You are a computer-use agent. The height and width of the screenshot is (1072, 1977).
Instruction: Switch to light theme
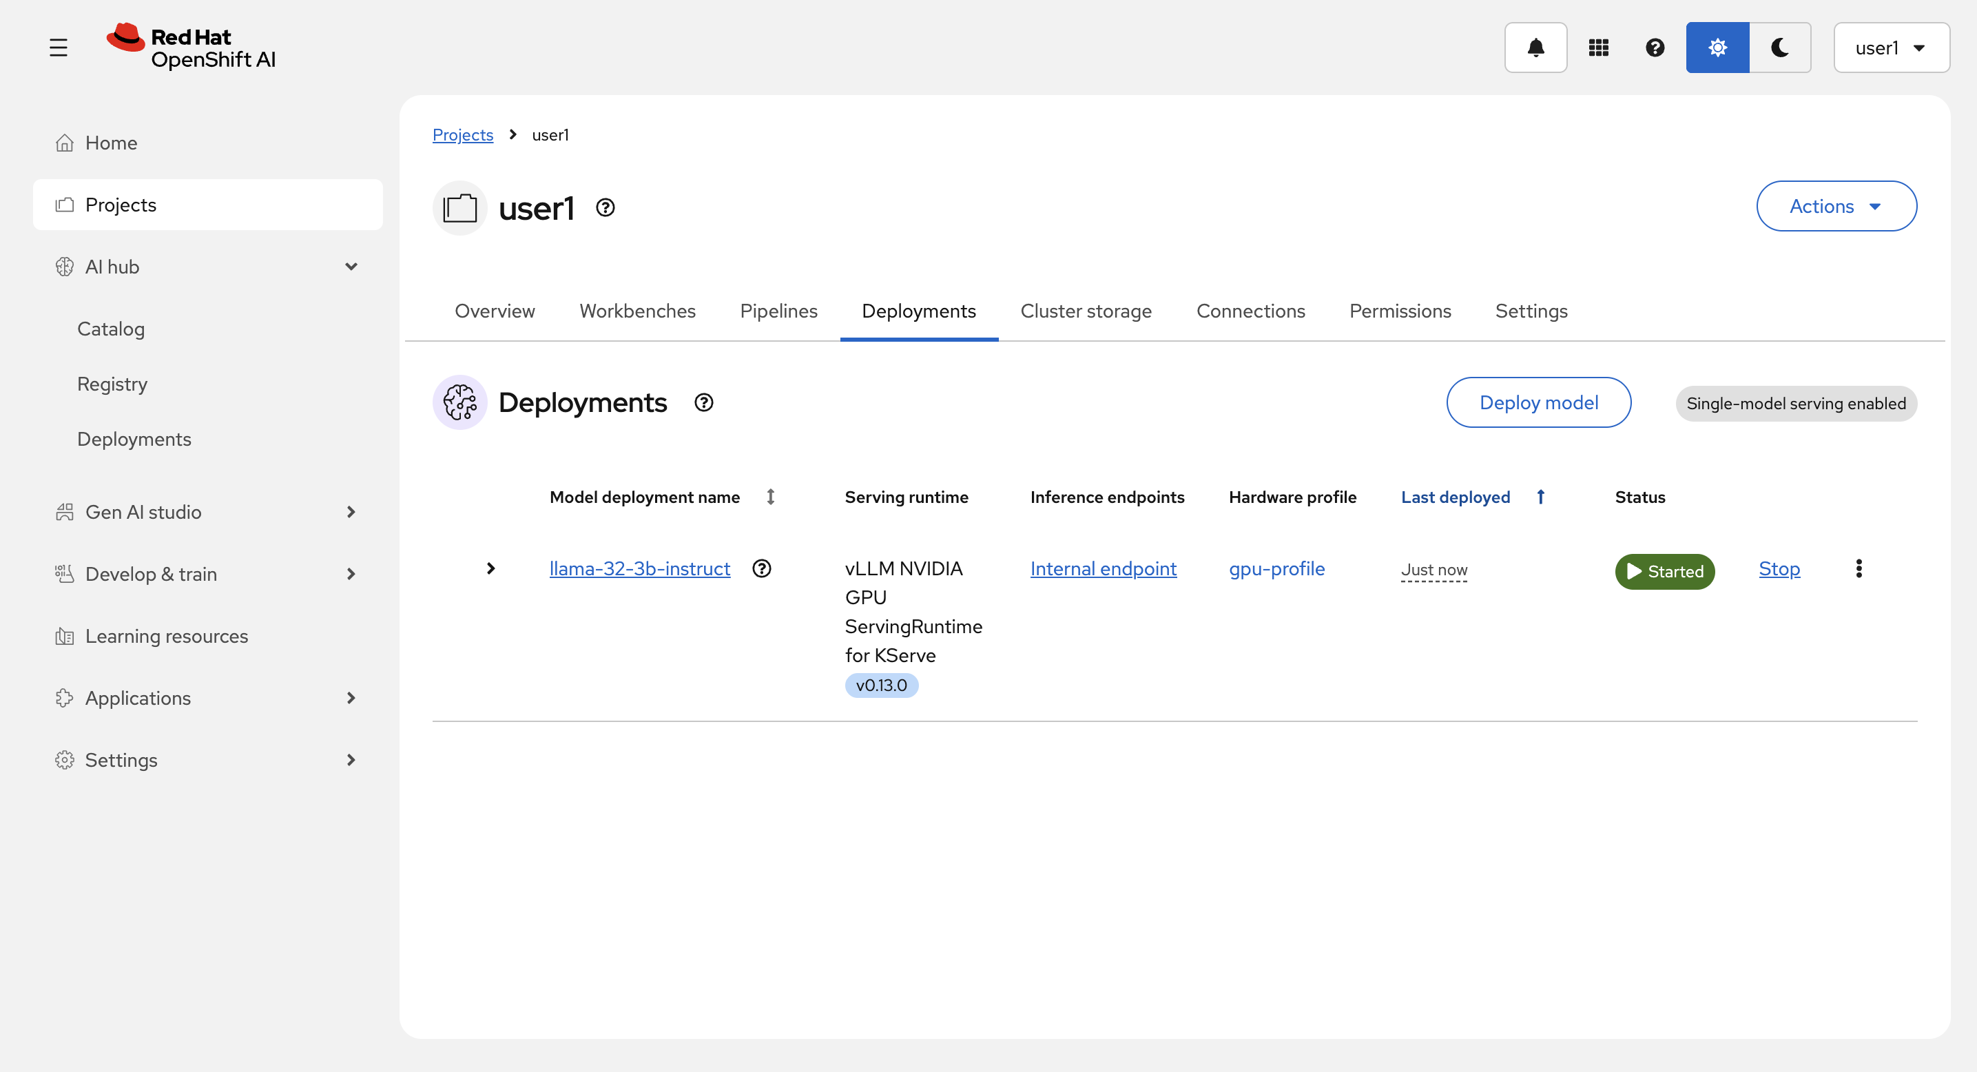tap(1717, 48)
